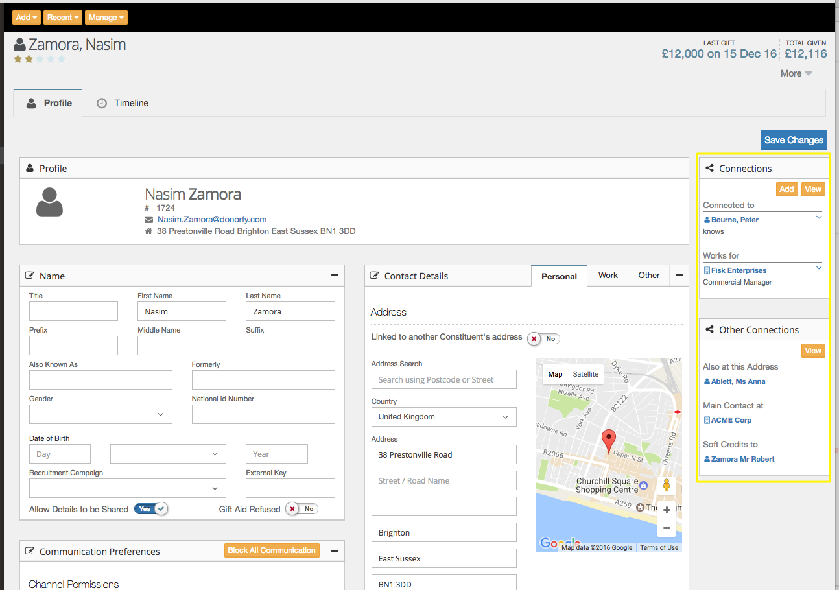Toggle the Gift Aid Refused switch
Image resolution: width=839 pixels, height=590 pixels.
tap(301, 509)
